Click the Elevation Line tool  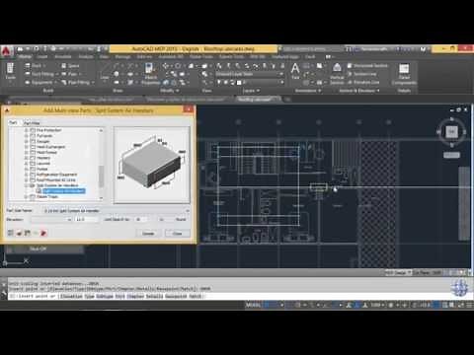(363, 82)
